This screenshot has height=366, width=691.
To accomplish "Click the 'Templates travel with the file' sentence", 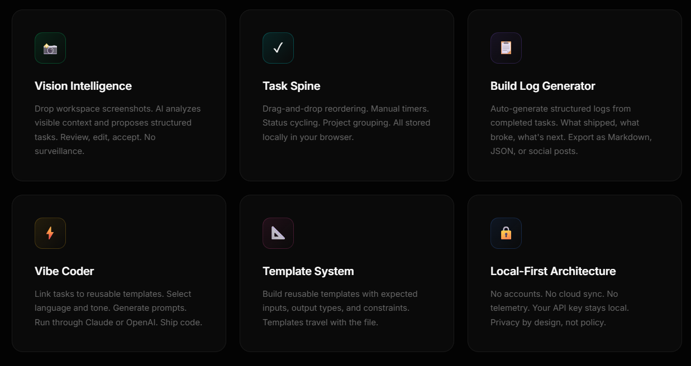I will pyautogui.click(x=320, y=322).
